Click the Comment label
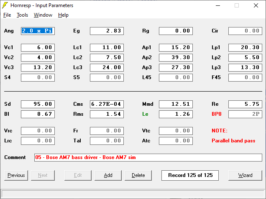 (x=15, y=157)
